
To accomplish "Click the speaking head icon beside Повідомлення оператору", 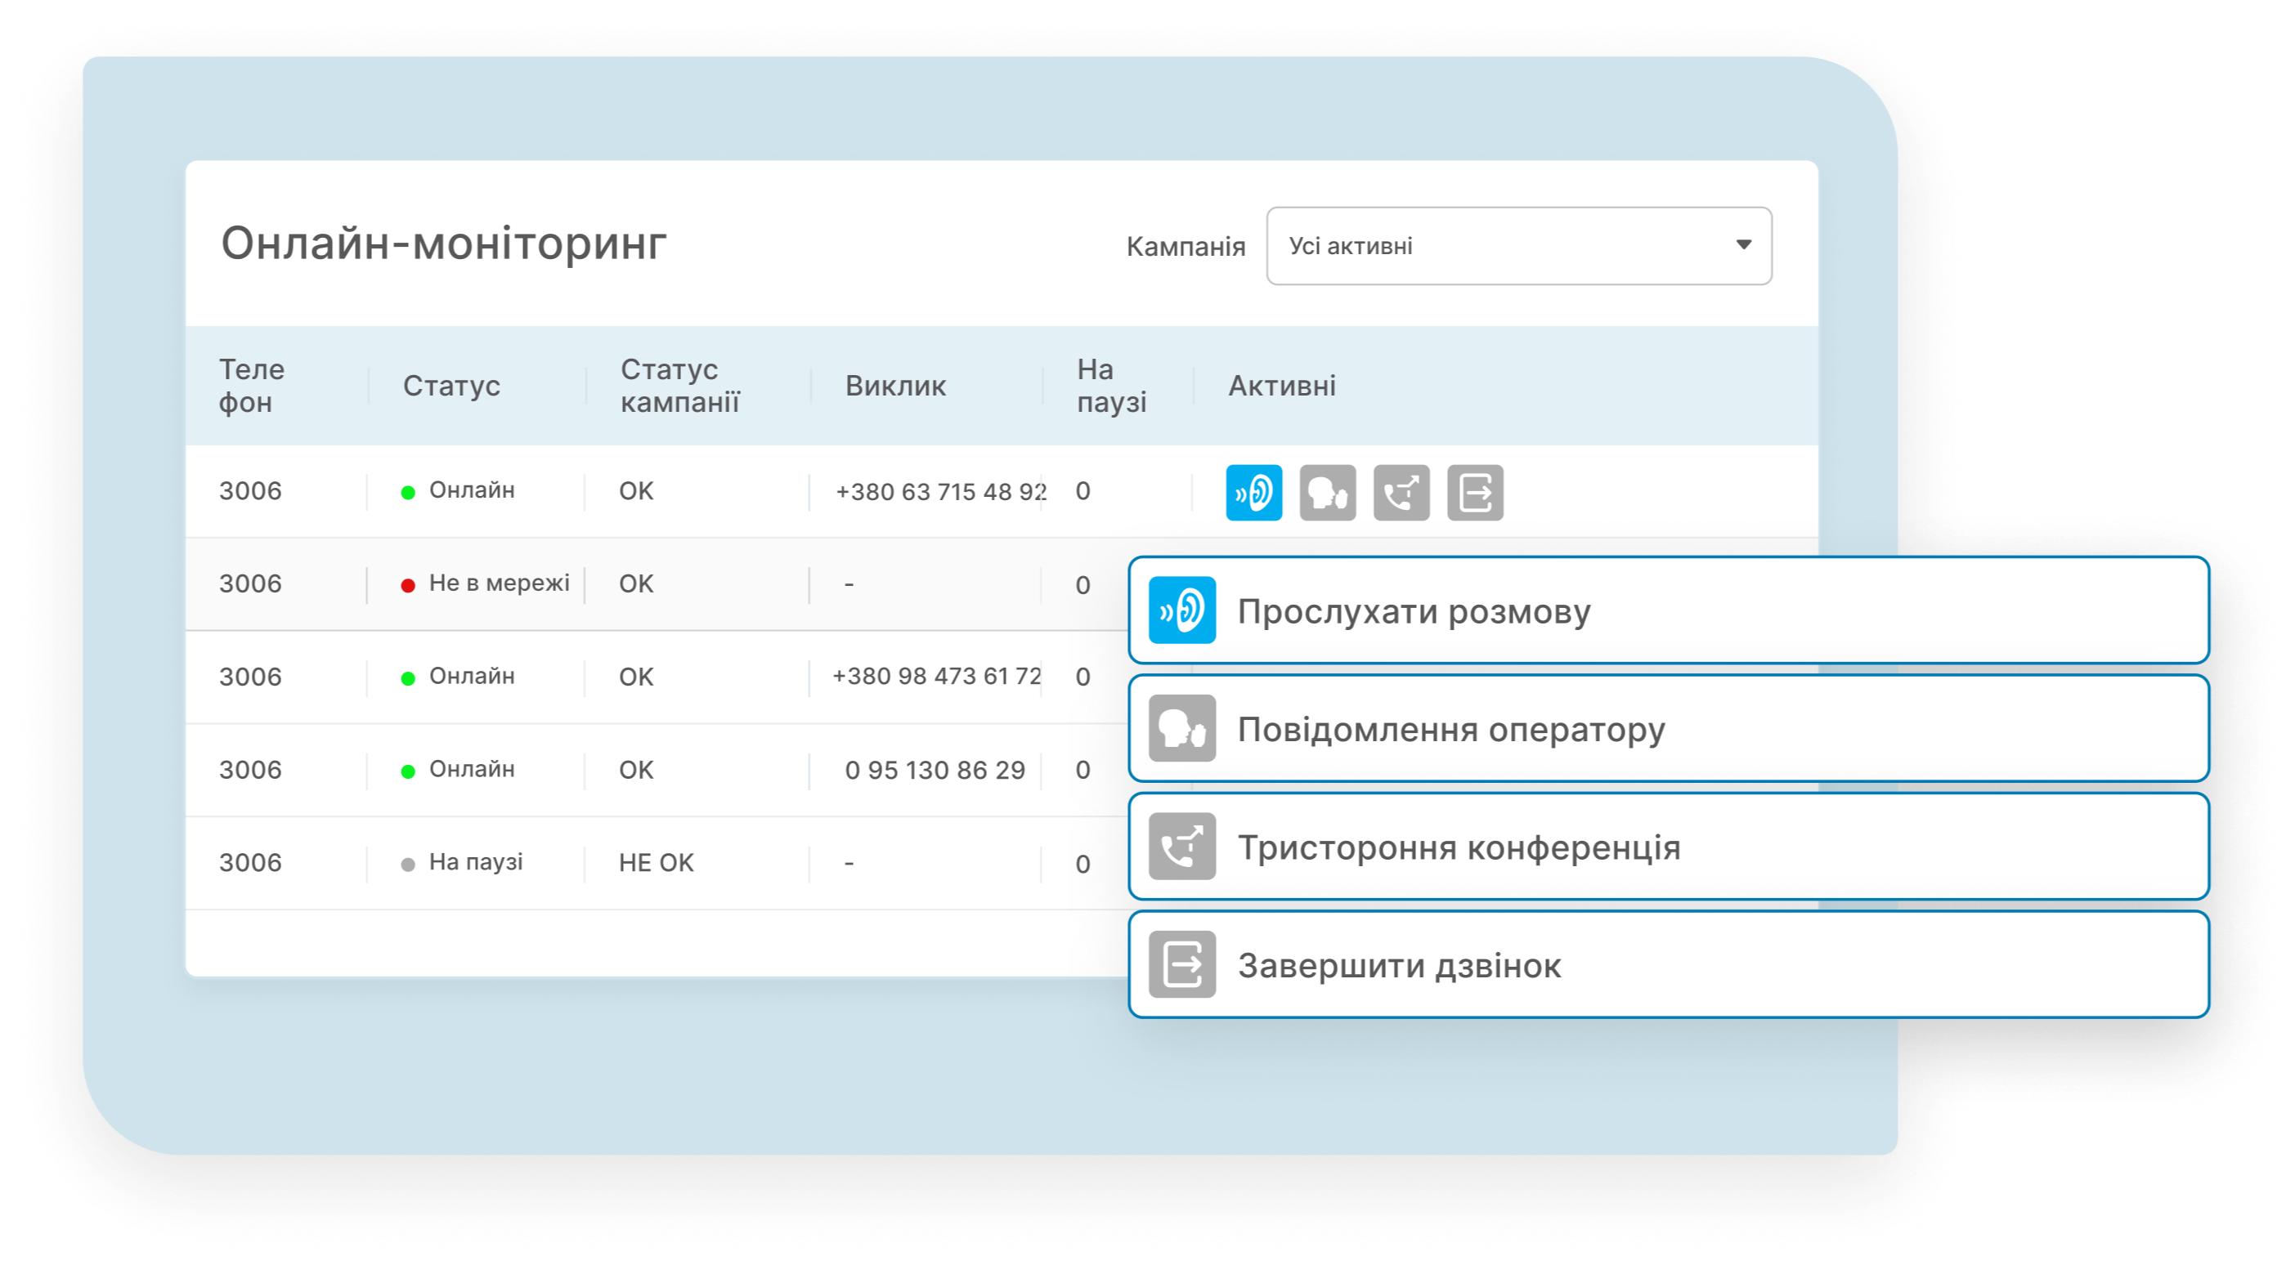I will (1181, 728).
